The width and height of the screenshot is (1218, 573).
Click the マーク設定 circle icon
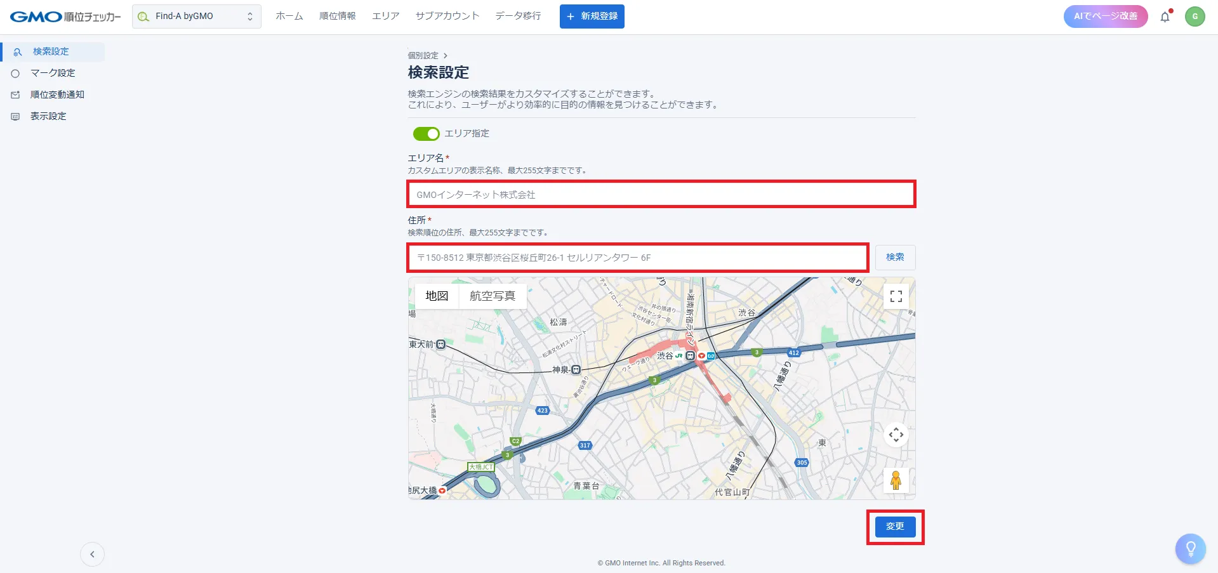coord(16,74)
